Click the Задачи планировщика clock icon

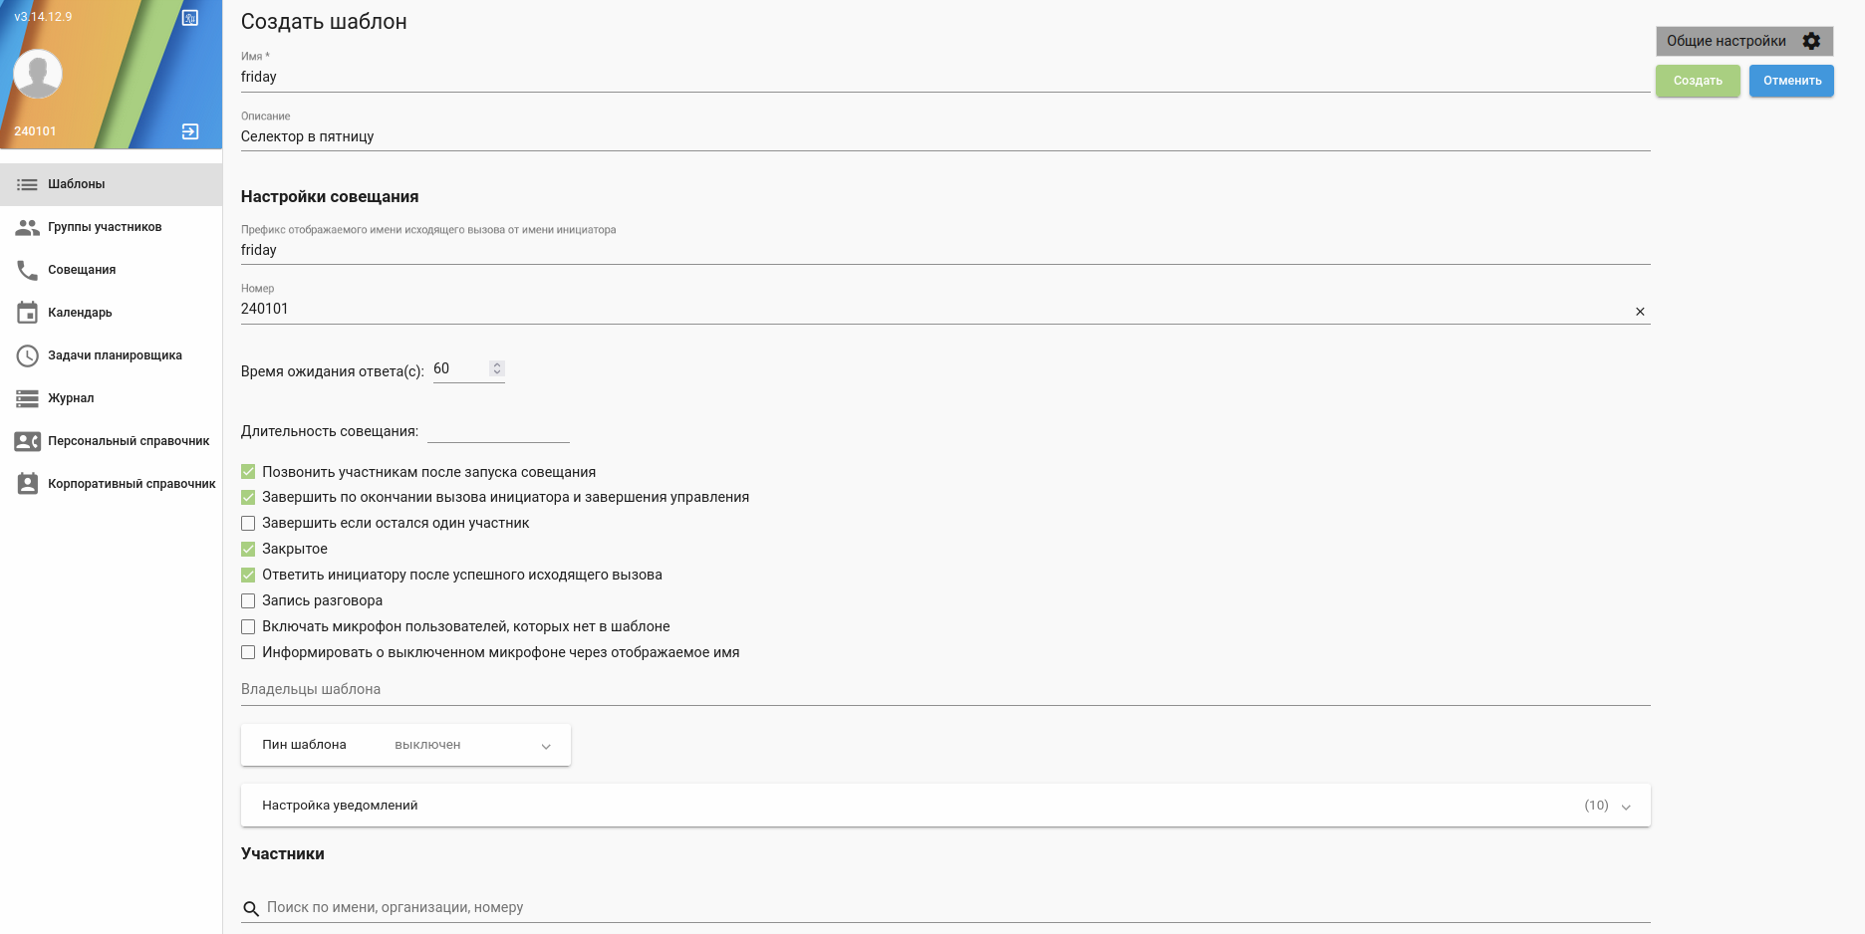coord(27,355)
